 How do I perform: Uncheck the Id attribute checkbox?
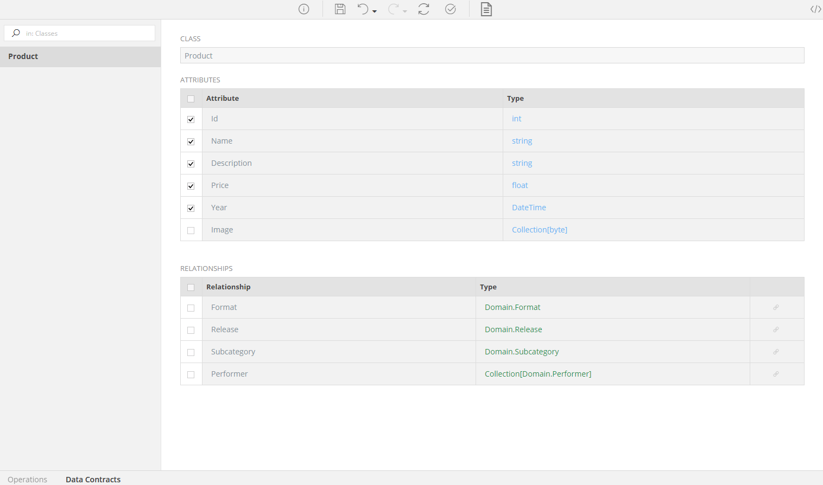(x=191, y=119)
